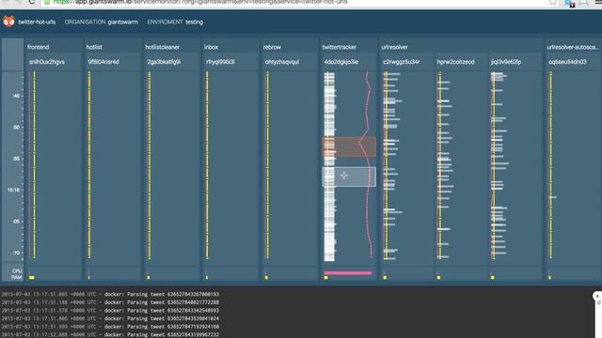
Task: Click log line for tweet 636527847192924160
Action: [x=110, y=327]
